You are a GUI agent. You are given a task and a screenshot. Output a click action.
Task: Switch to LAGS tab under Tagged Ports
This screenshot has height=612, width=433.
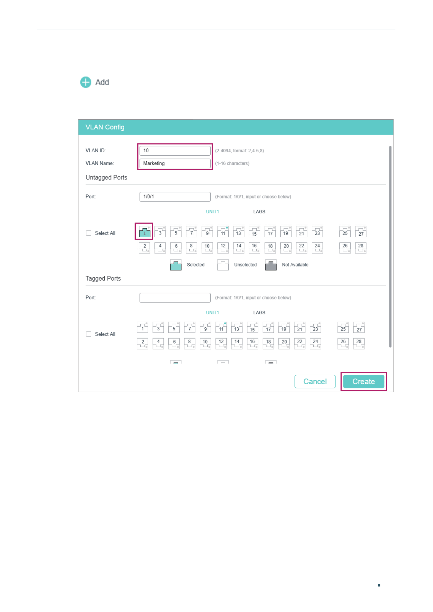(259, 313)
